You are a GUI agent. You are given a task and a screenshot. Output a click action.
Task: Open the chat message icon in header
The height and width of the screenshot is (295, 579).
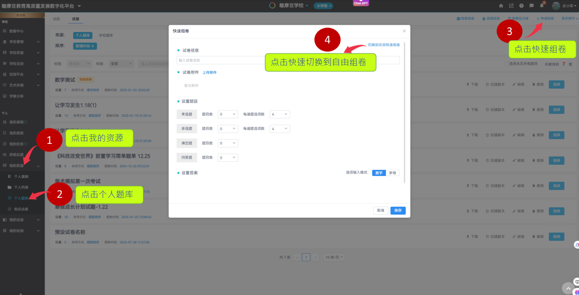[x=531, y=6]
